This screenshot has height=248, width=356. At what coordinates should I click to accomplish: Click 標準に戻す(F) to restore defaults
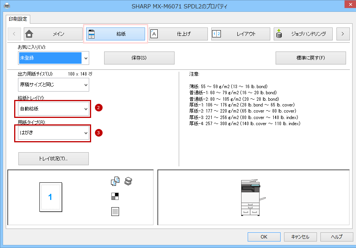pos(310,58)
